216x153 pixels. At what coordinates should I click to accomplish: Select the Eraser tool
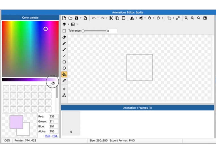64,37
